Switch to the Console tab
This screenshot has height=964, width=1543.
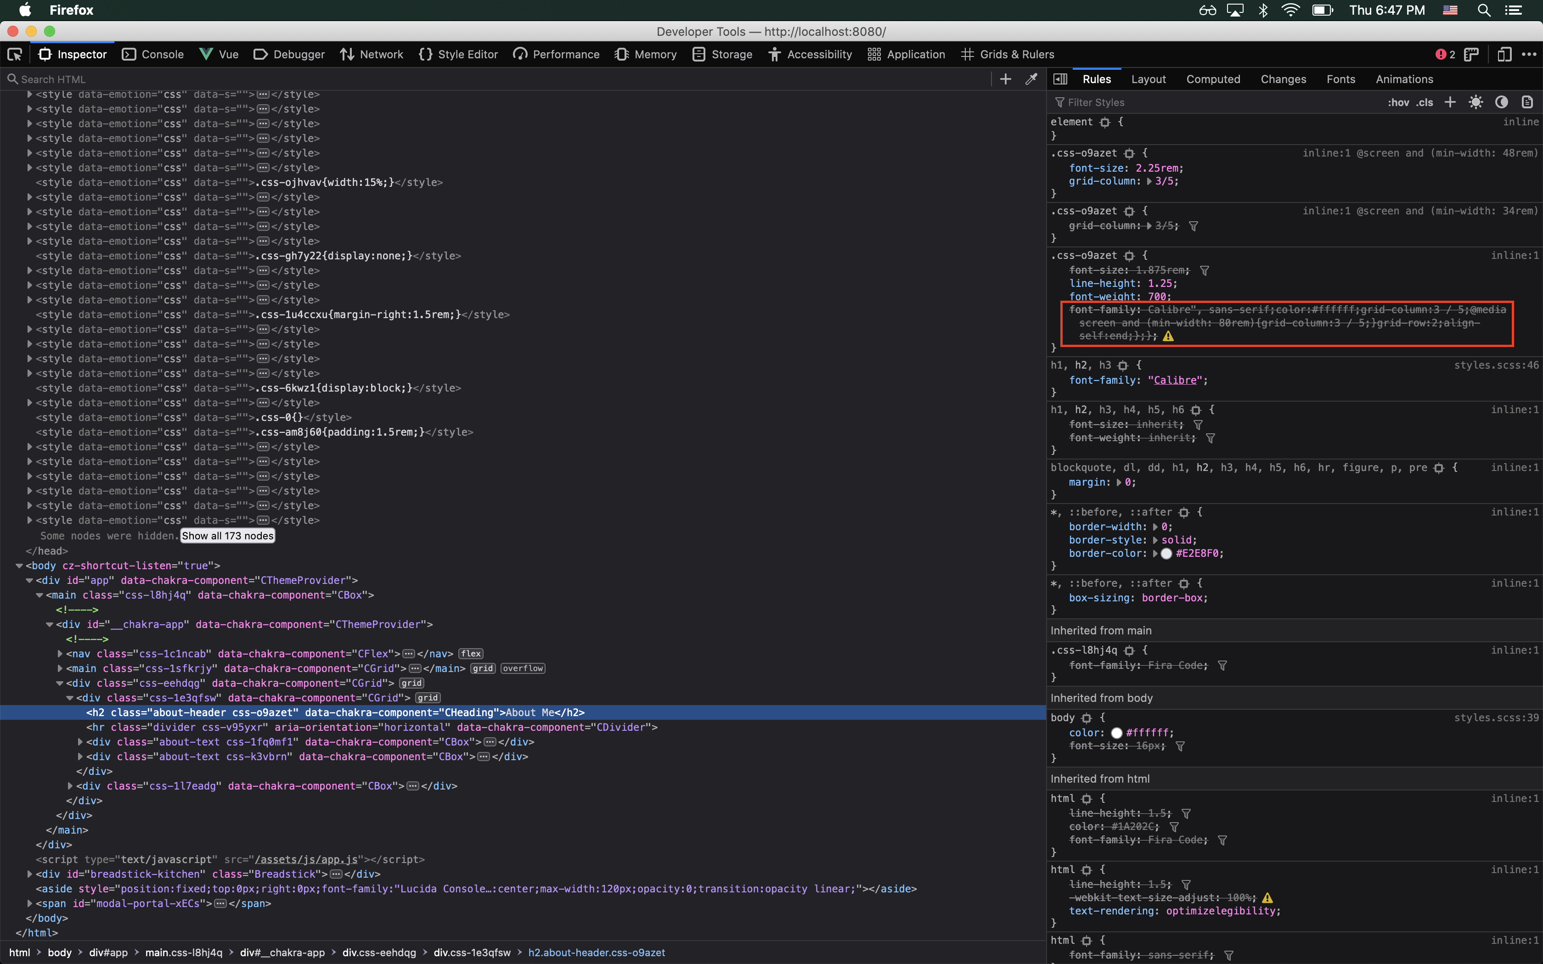point(153,55)
